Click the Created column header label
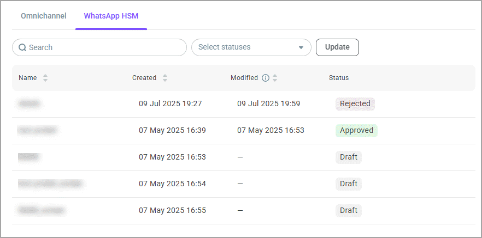This screenshot has height=238, width=482. click(144, 78)
